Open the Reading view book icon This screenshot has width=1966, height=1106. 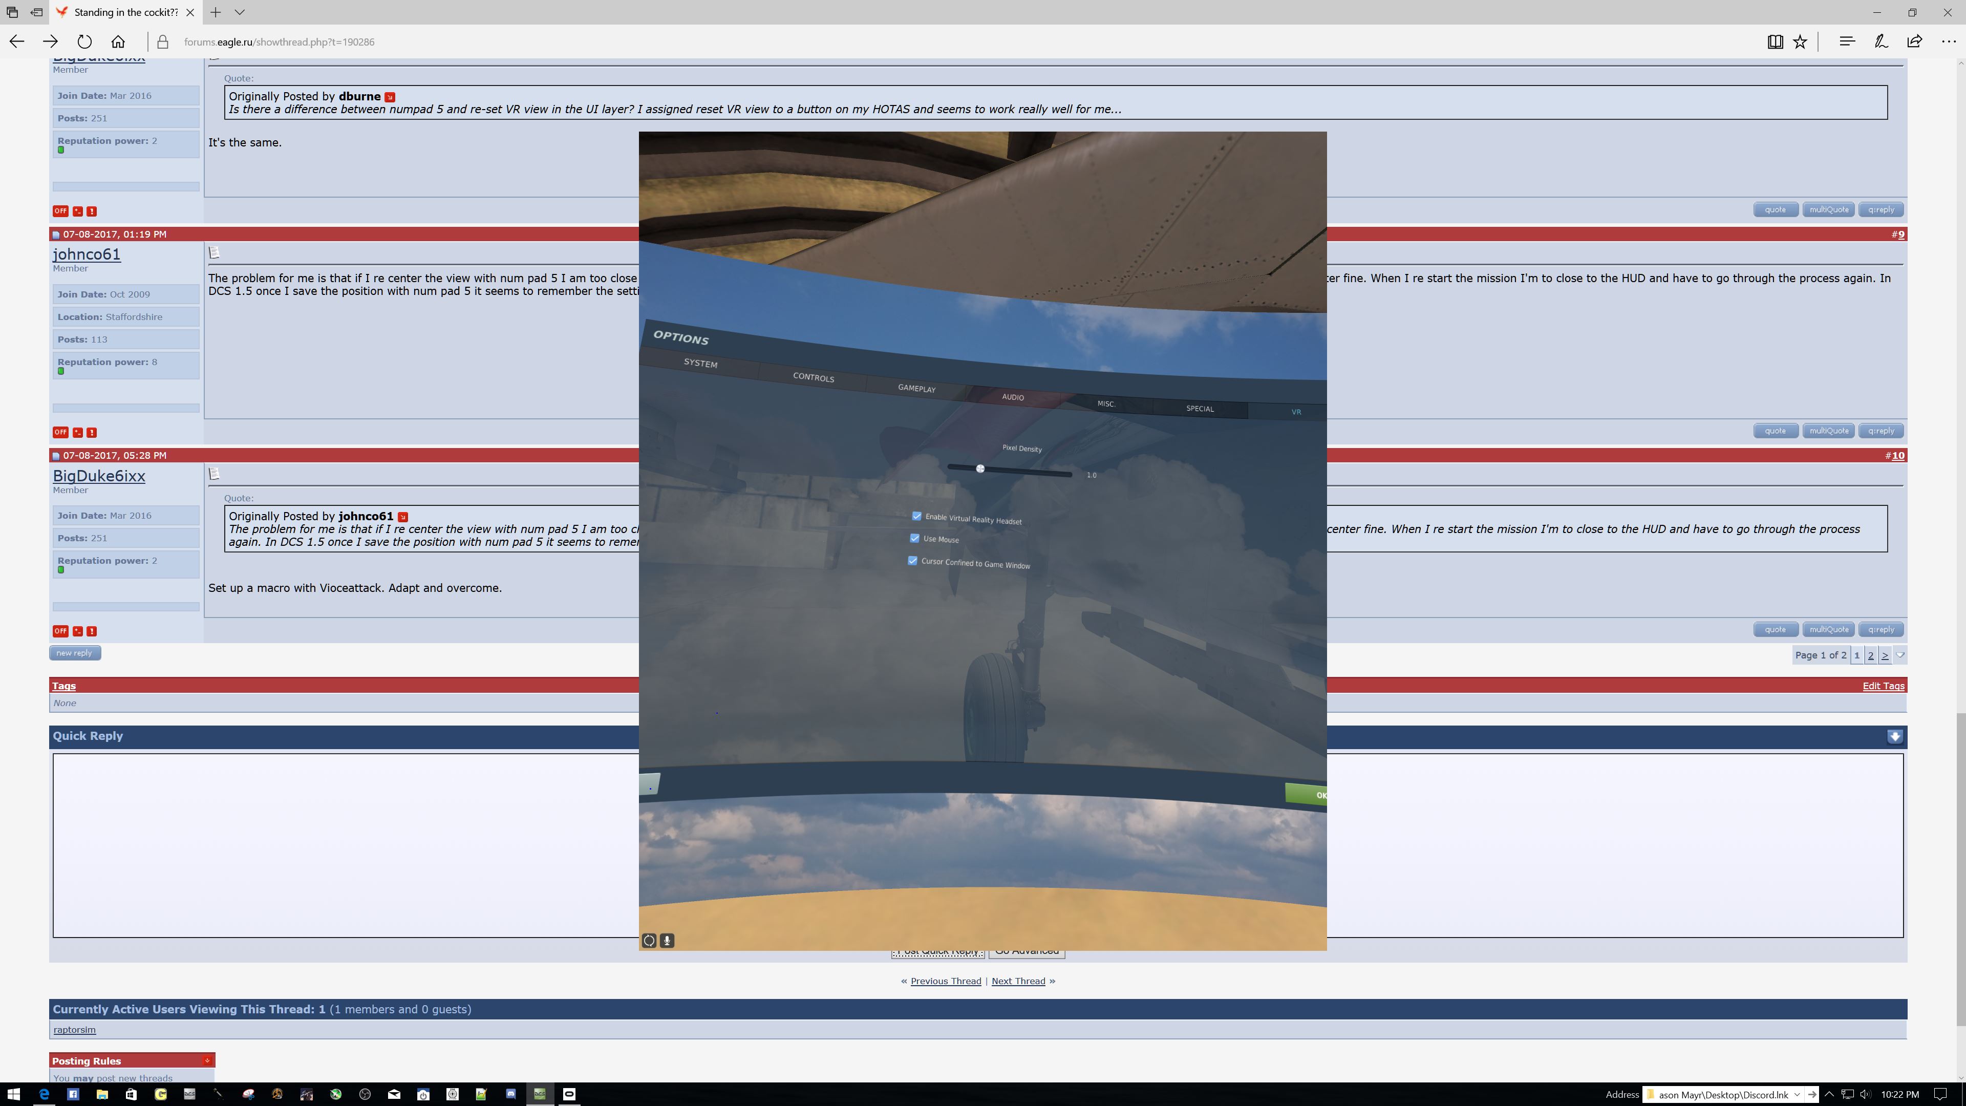coord(1775,42)
